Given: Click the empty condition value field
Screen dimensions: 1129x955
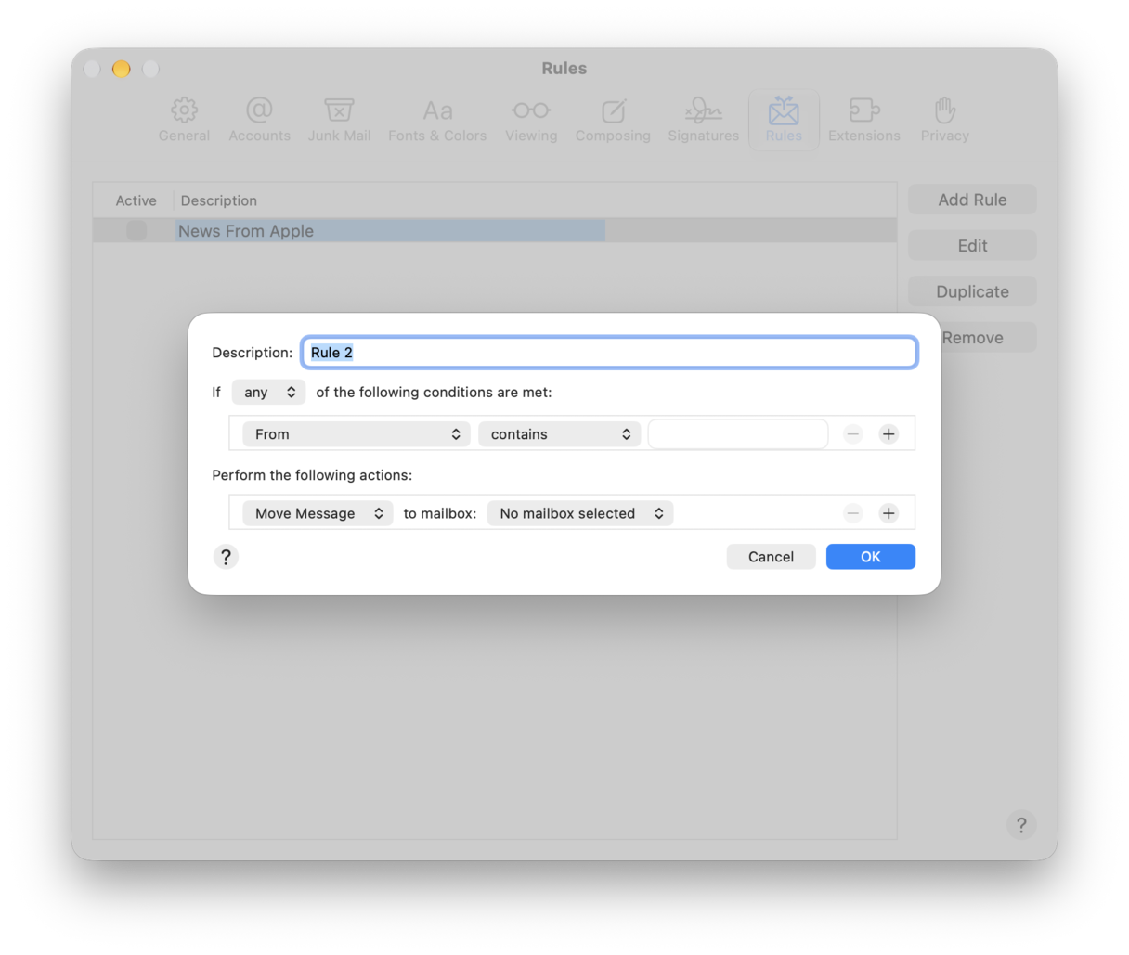Looking at the screenshot, I should tap(738, 434).
